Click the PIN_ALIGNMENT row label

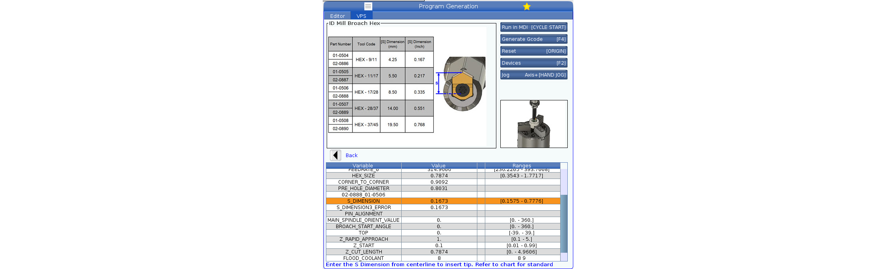tap(364, 213)
